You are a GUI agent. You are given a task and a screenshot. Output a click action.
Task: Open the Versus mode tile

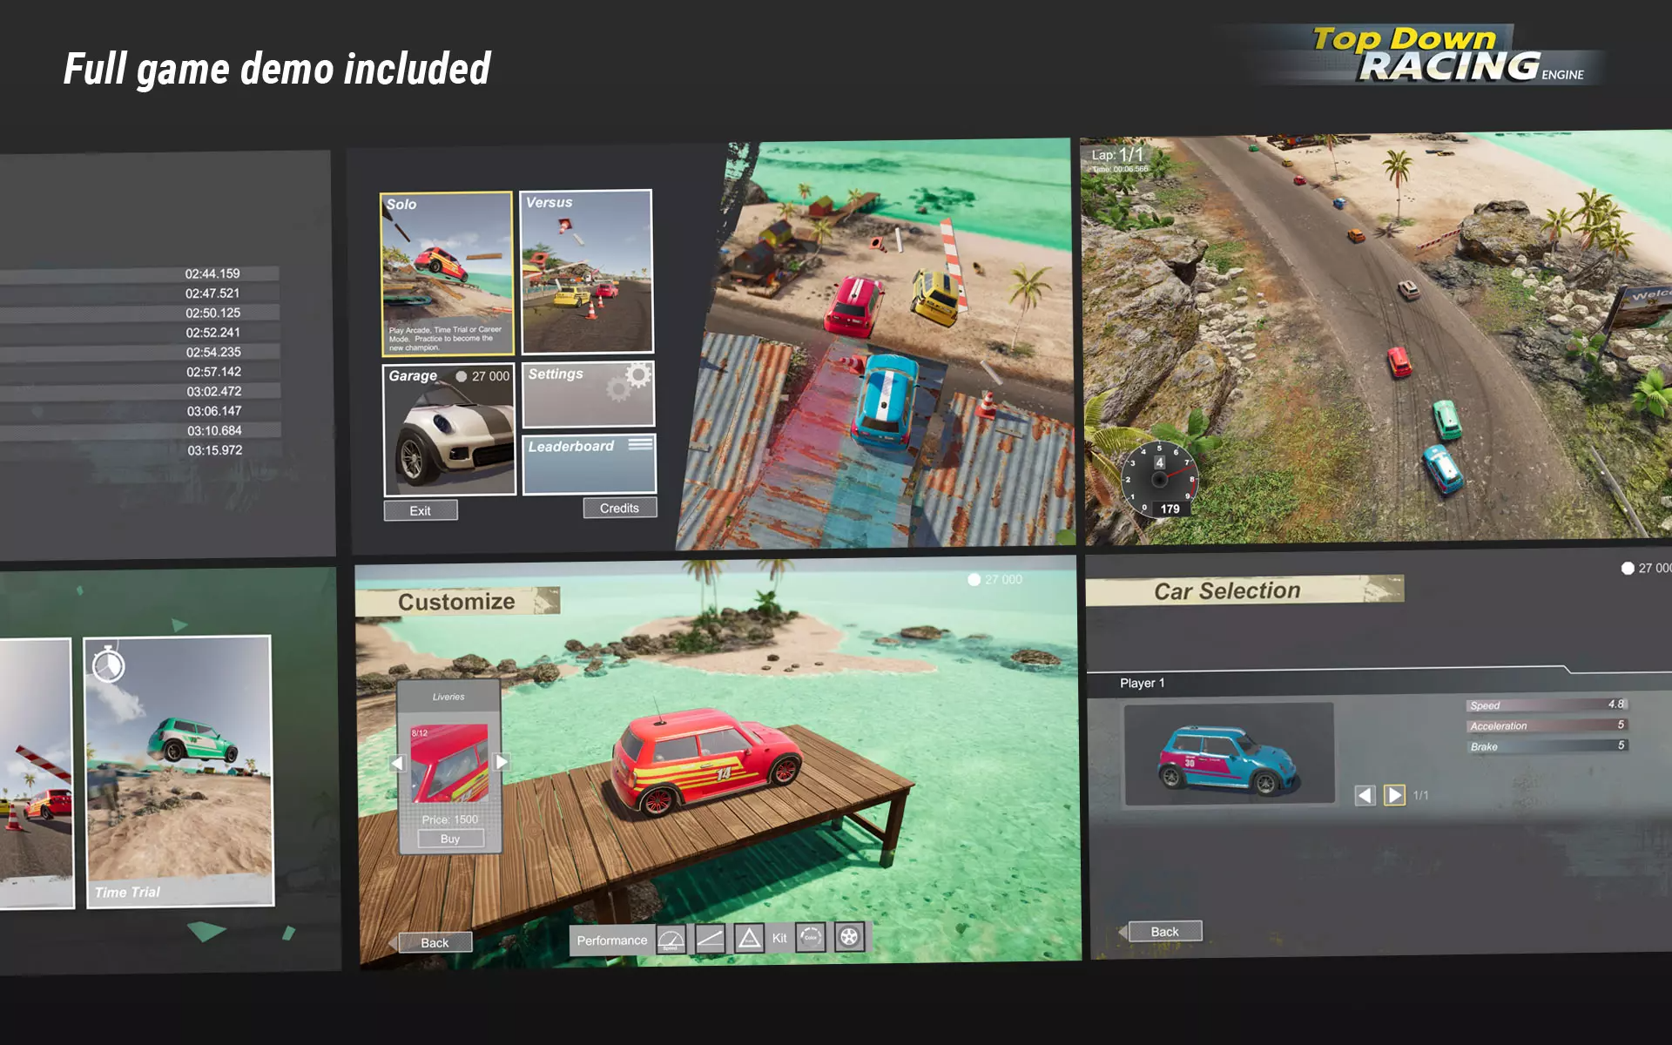click(586, 271)
